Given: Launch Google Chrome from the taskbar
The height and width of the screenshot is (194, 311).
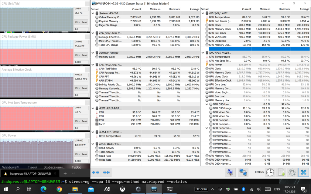Looking at the screenshot, I should [x=59, y=189].
